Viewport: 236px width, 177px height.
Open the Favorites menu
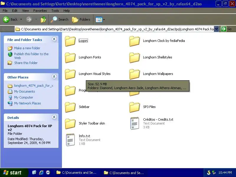pyautogui.click(x=40, y=11)
